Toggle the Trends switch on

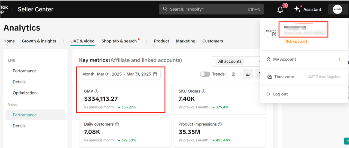pyautogui.click(x=205, y=74)
